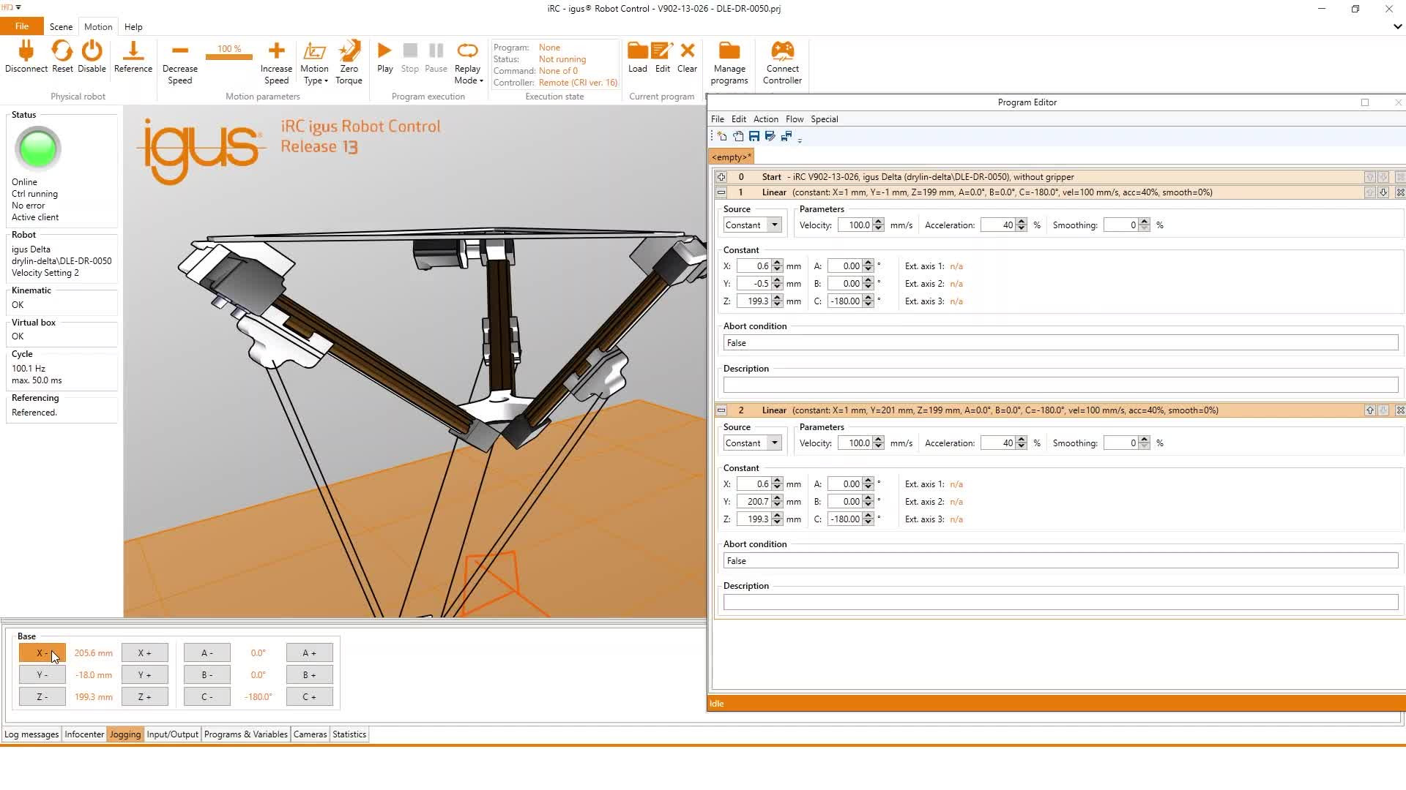Open Program Editor Special menu
This screenshot has height=790, width=1406.
tap(825, 119)
